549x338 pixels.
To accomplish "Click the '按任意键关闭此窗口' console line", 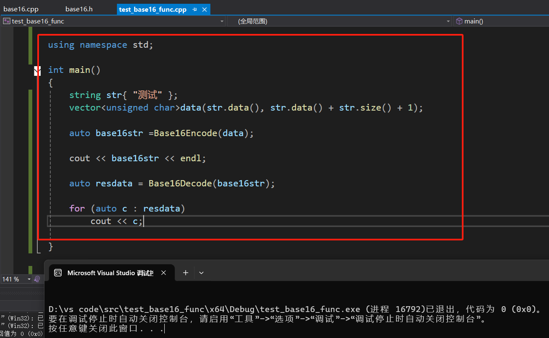I will tap(106, 329).
